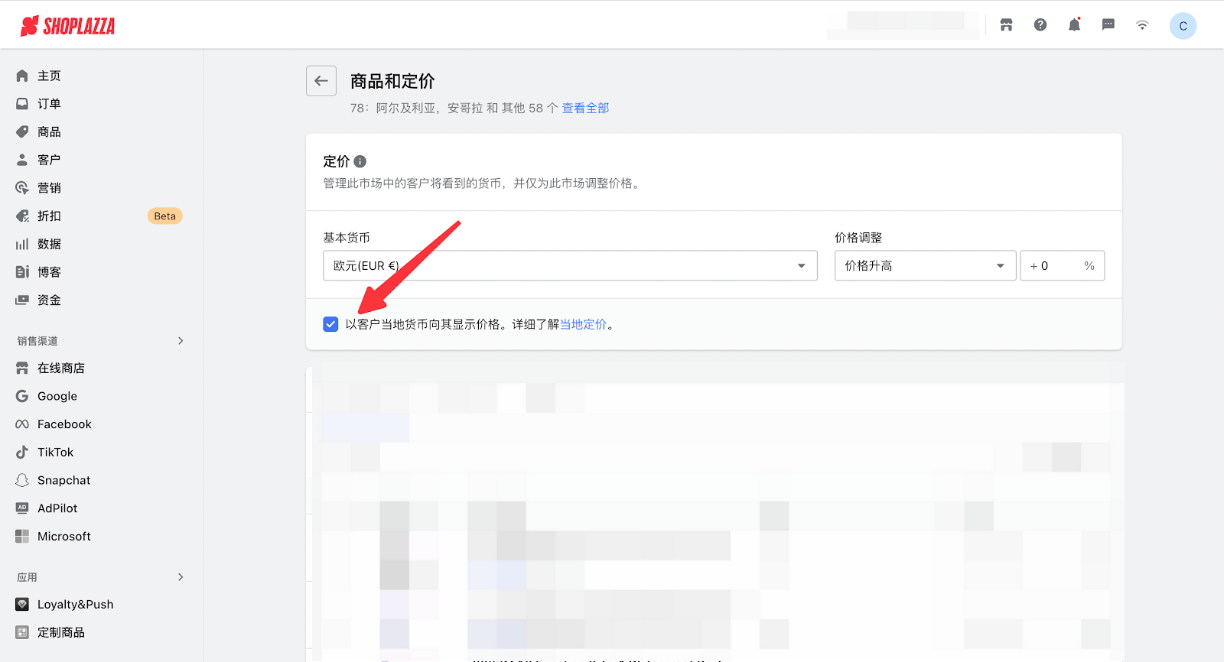Expand the sales channels section
This screenshot has height=662, width=1224.
coord(181,341)
